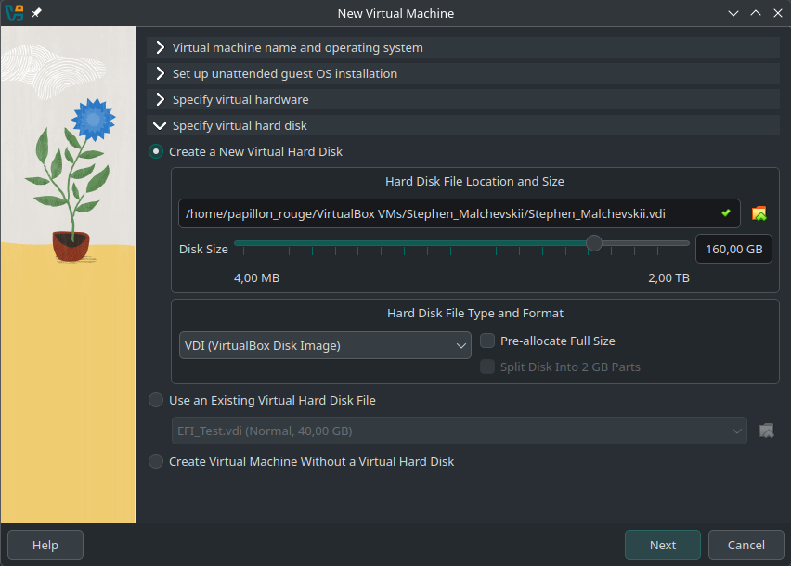Viewport: 791px width, 566px height.
Task: Select Use an Existing Virtual Hard Disk File
Action: [156, 401]
